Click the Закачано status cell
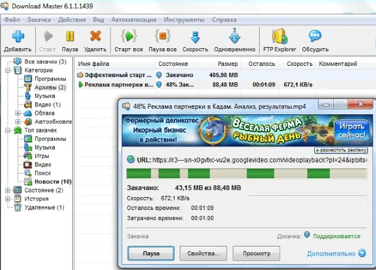The width and height of the screenshot is (376, 270). (x=179, y=75)
